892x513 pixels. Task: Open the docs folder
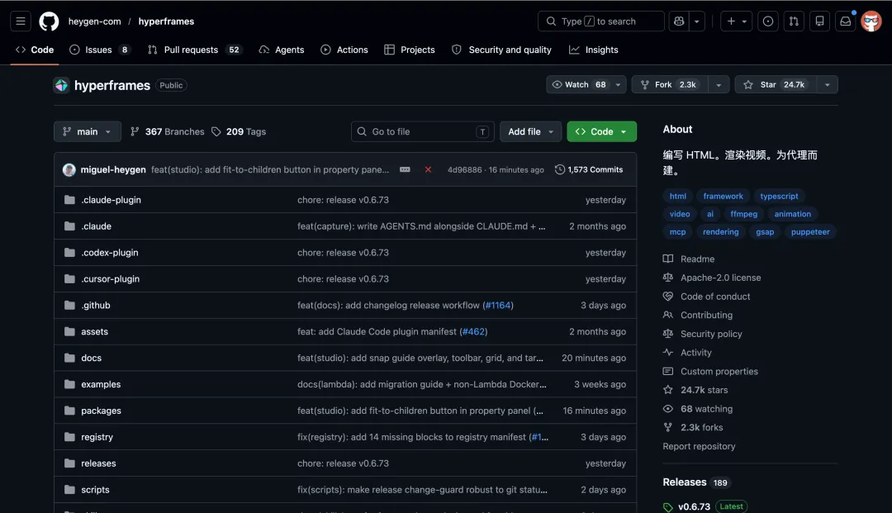tap(91, 358)
